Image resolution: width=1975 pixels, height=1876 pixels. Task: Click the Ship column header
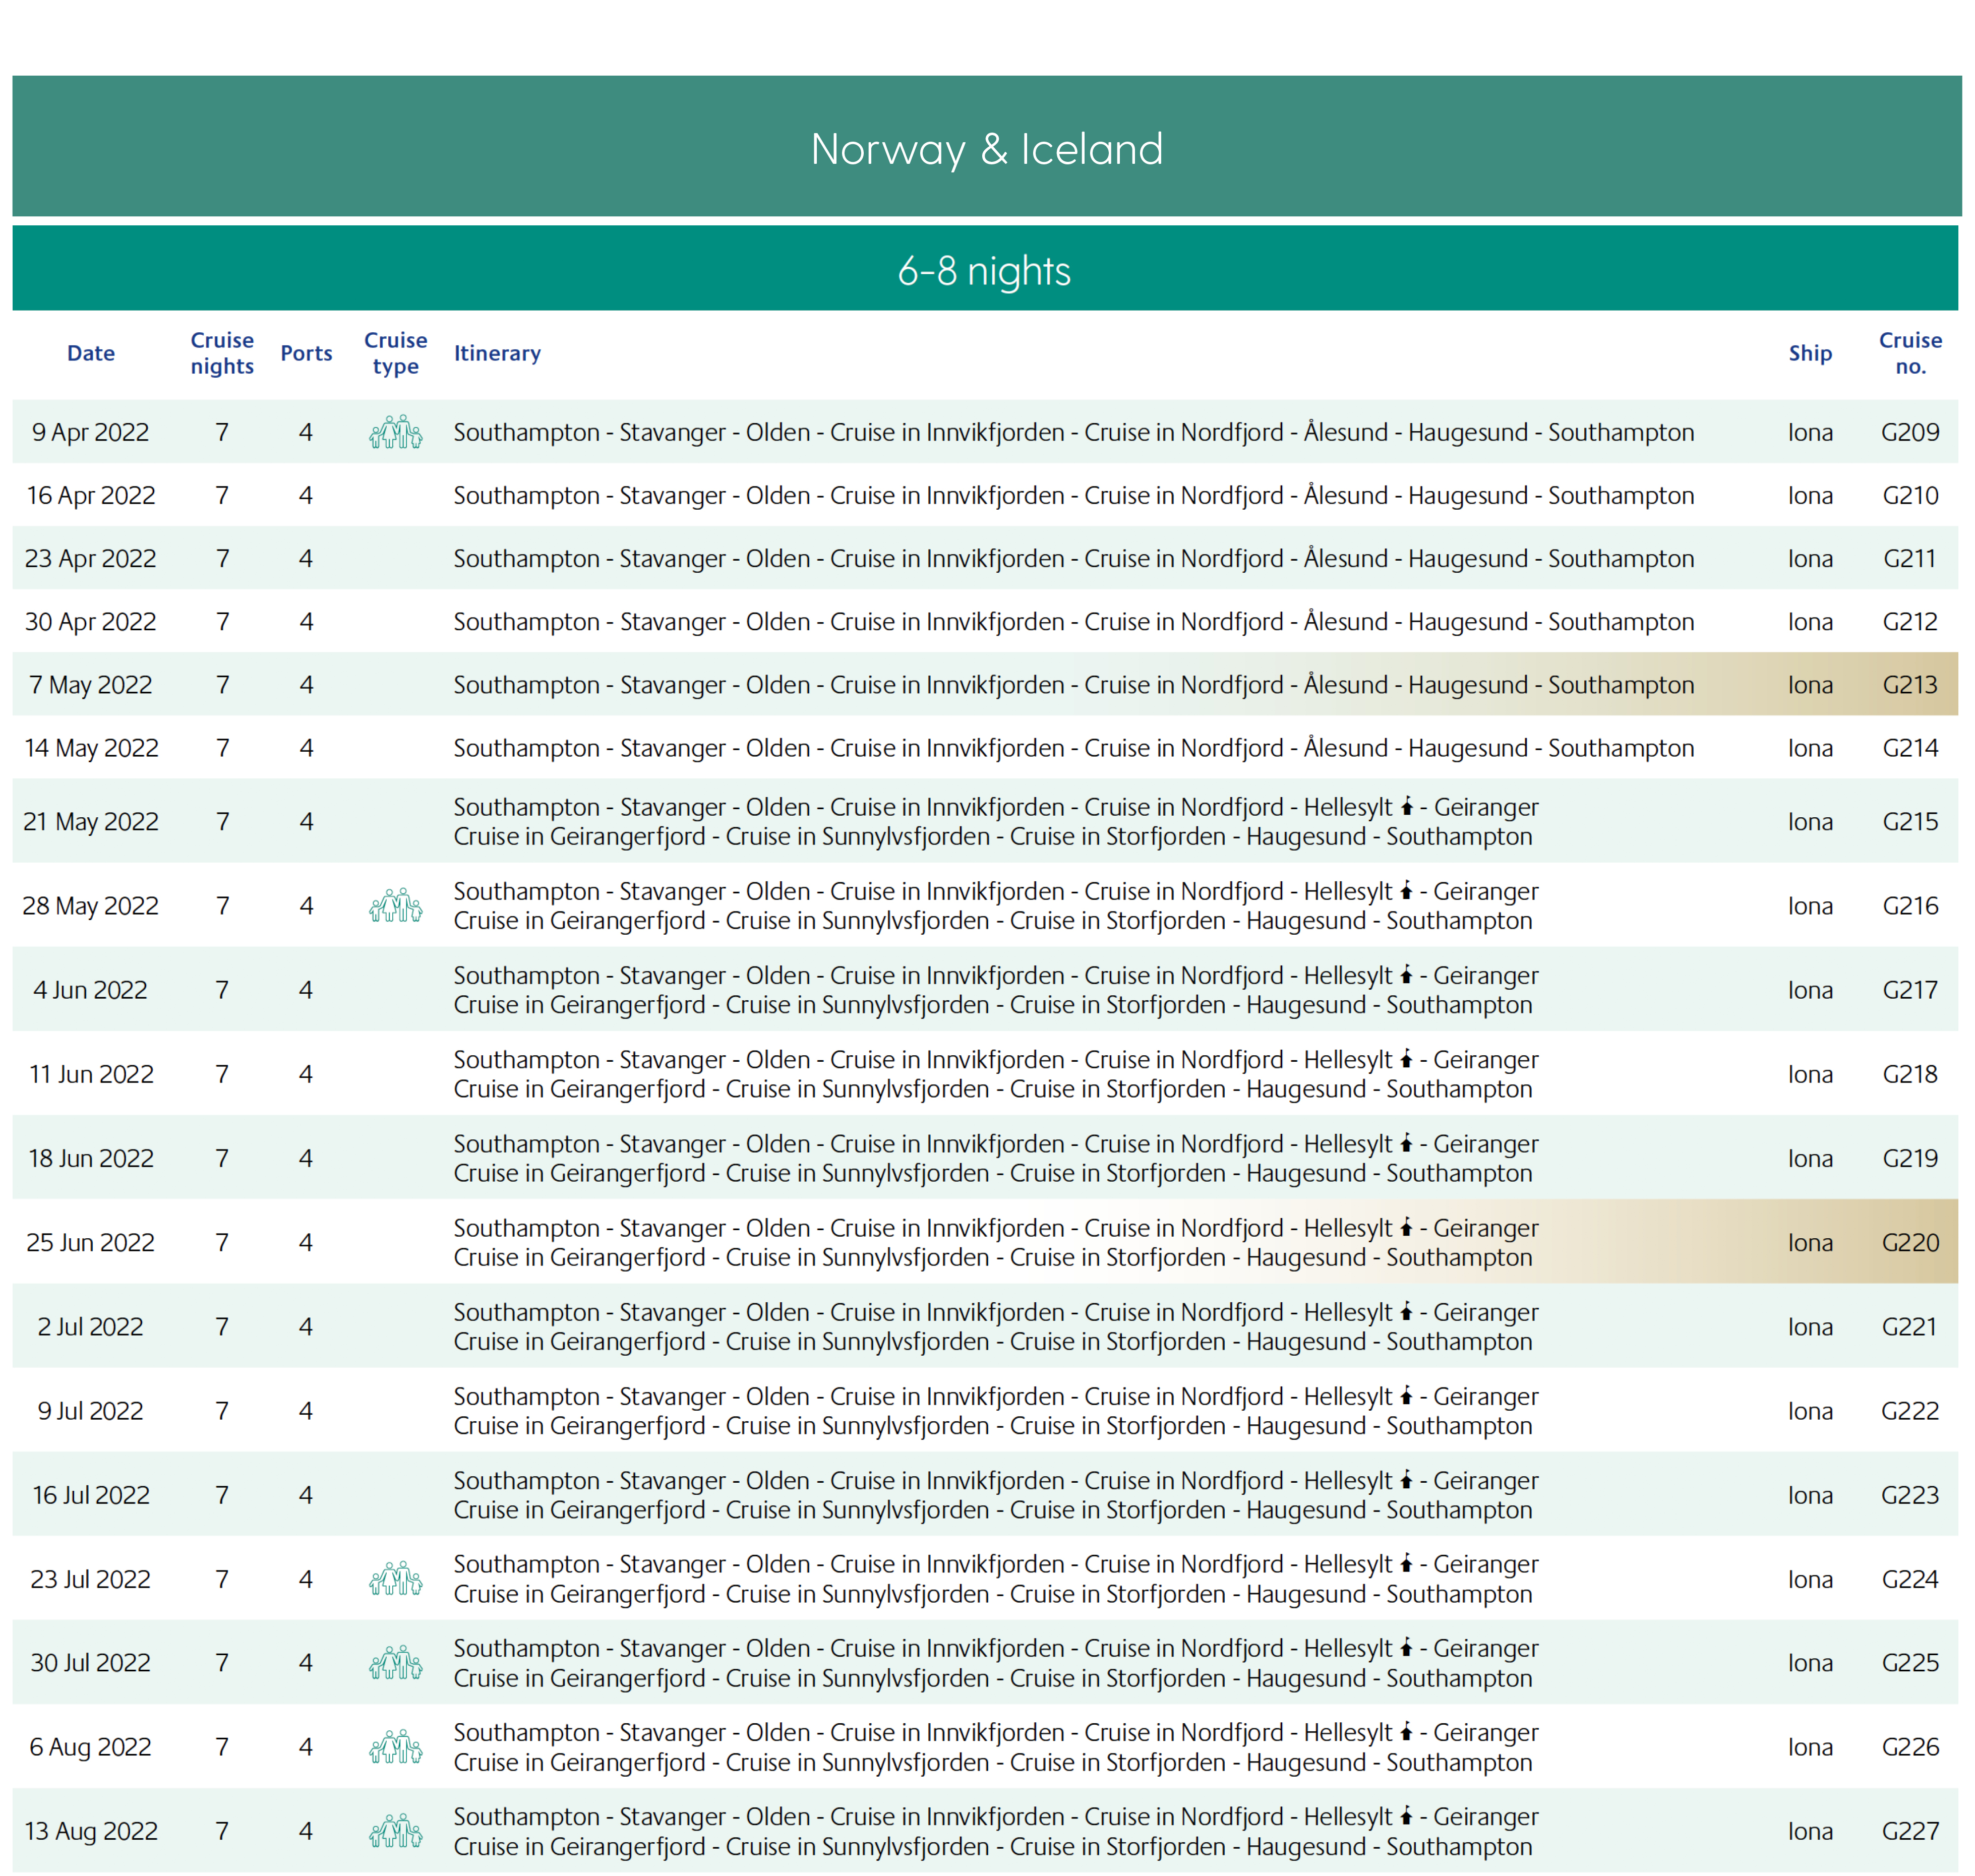(x=1810, y=353)
